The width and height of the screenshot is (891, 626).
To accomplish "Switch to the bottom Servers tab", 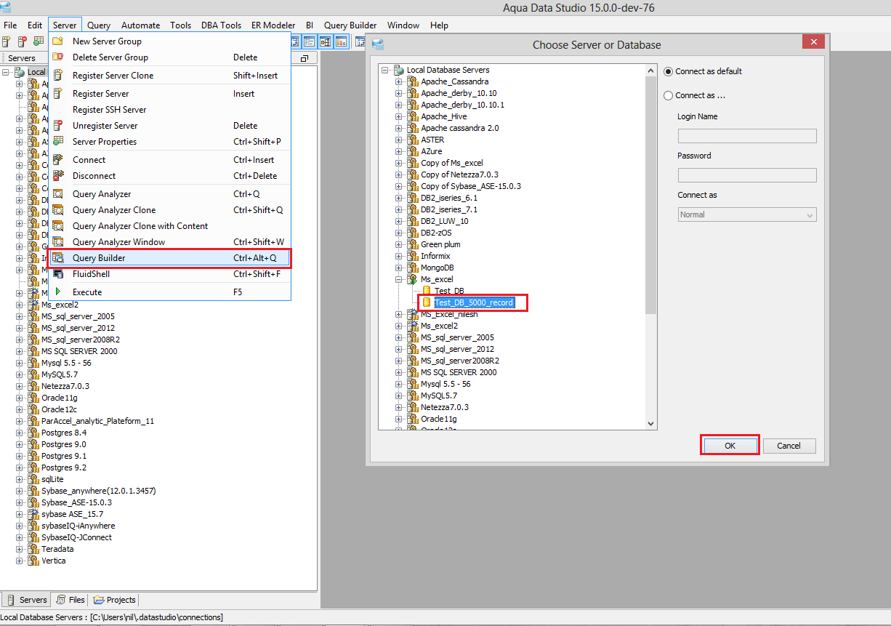I will coord(27,600).
